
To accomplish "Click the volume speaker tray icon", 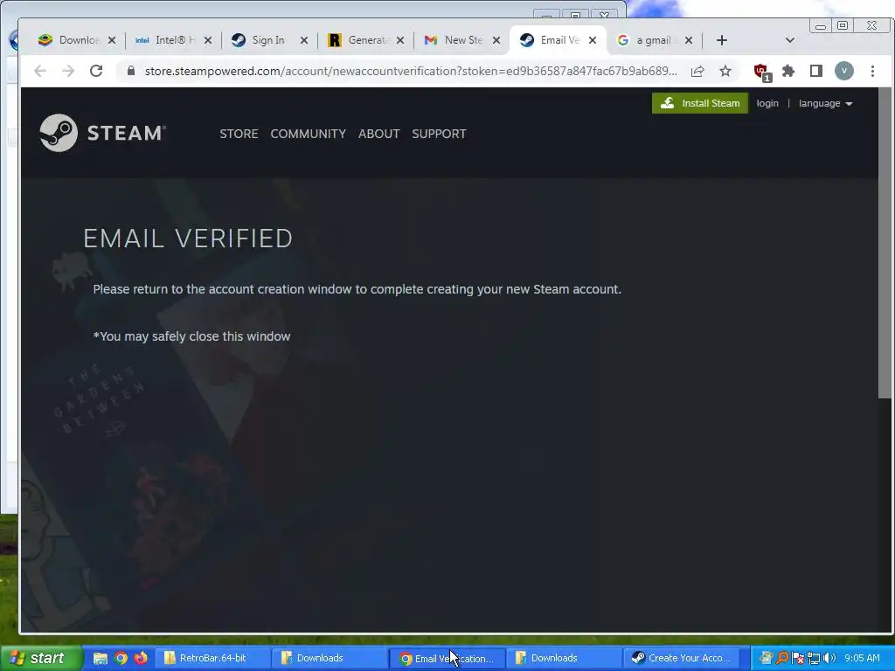I will (829, 658).
